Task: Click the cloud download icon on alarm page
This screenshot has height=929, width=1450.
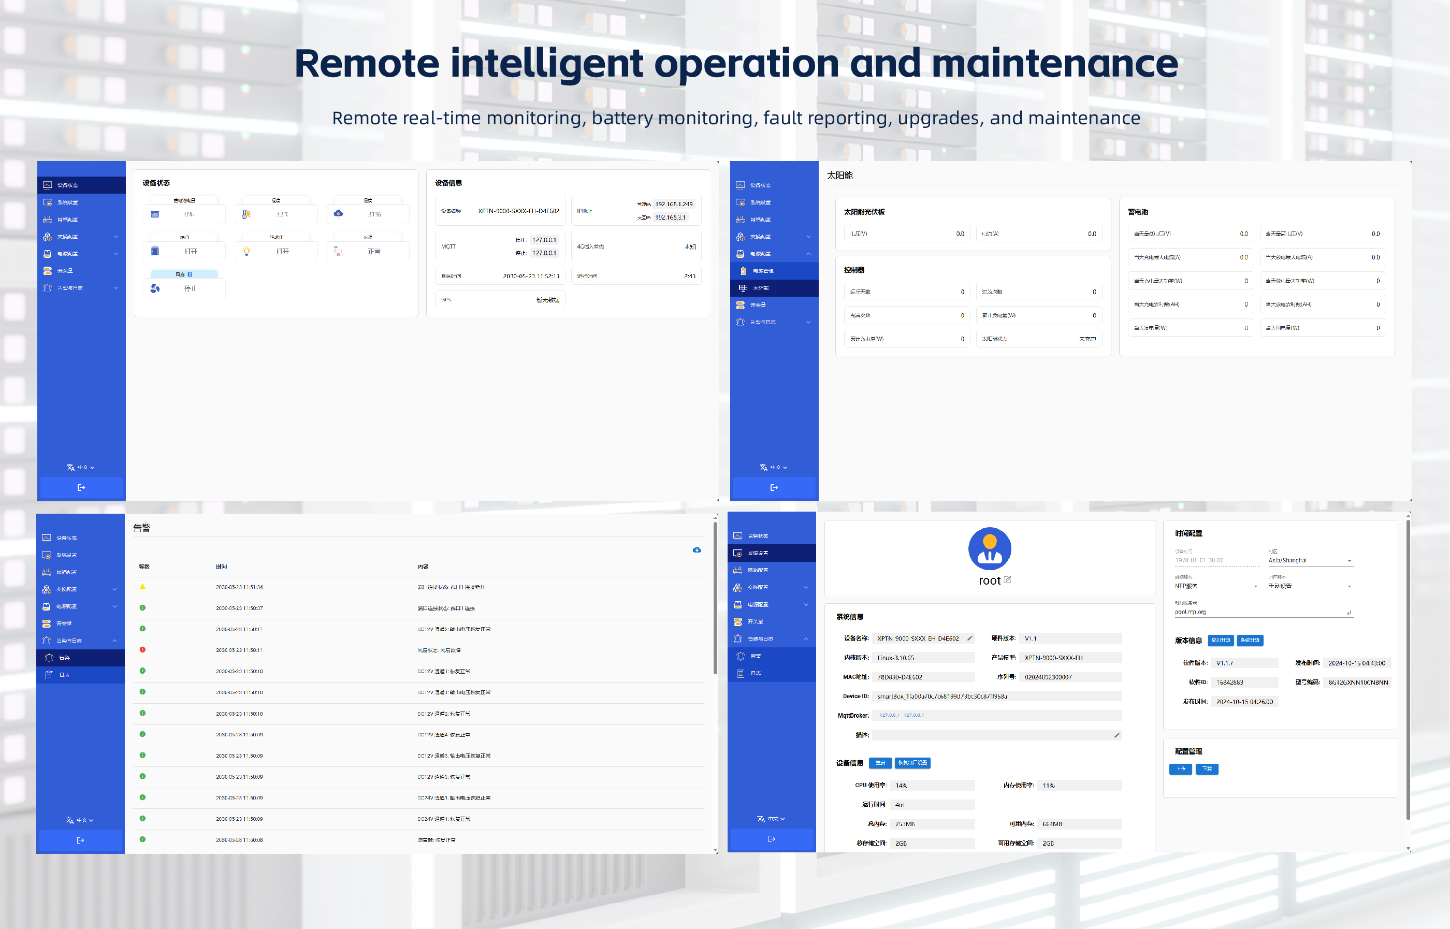Action: 697,549
